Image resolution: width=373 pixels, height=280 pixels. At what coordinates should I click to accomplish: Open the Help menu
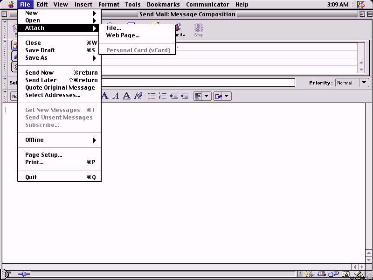[x=242, y=5]
